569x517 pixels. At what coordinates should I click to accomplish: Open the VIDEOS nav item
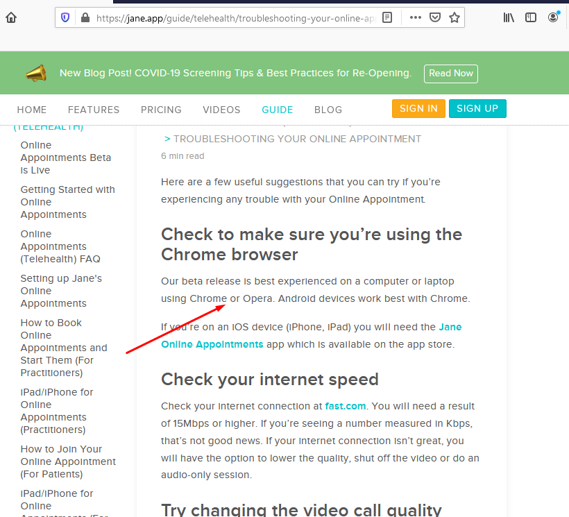(221, 110)
